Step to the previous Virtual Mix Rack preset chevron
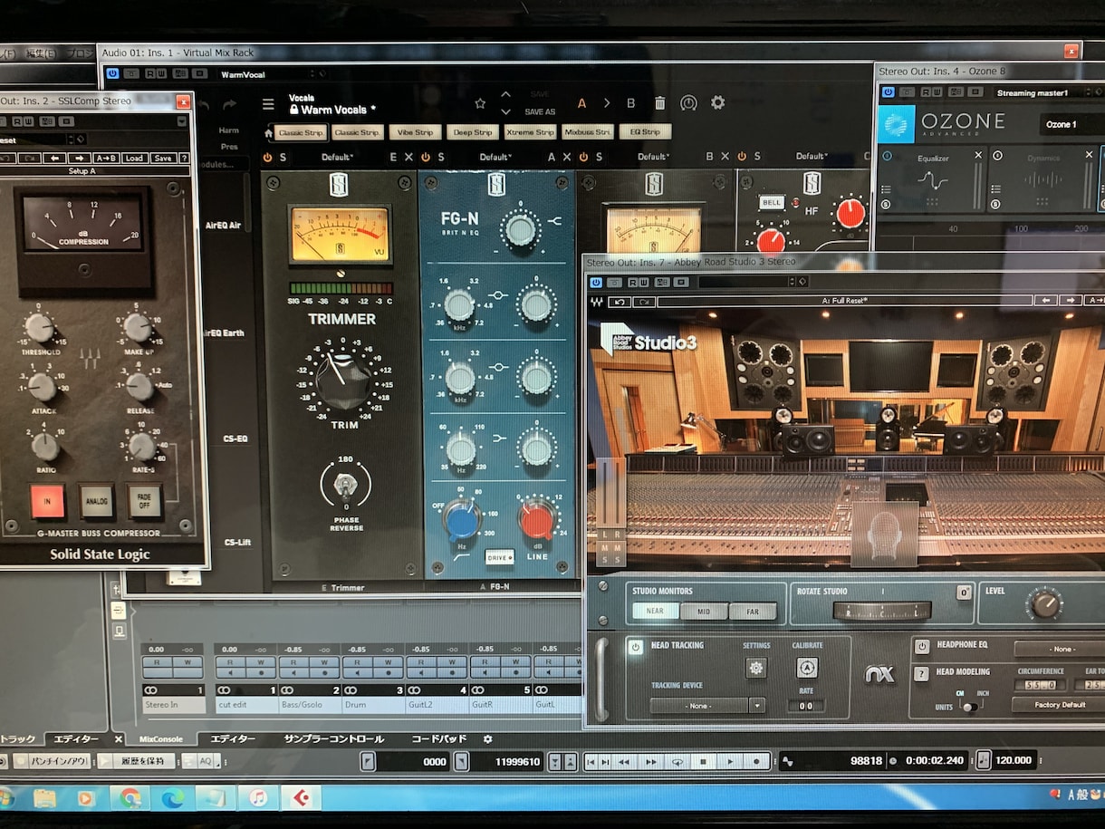This screenshot has height=829, width=1105. click(x=505, y=93)
